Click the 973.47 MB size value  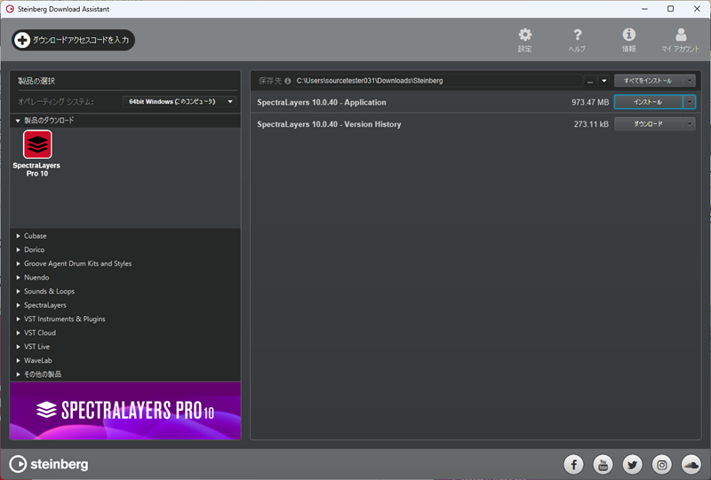(590, 102)
